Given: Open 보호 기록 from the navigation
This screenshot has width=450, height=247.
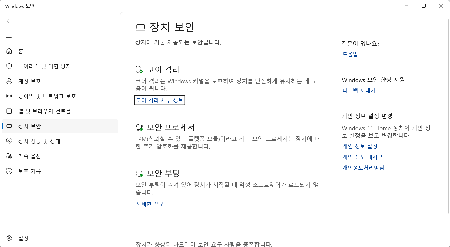Looking at the screenshot, I should pos(29,171).
